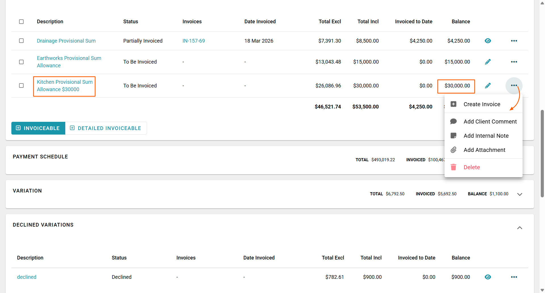Choose Add Client Comment menu option
This screenshot has height=293, width=545.
490,122
